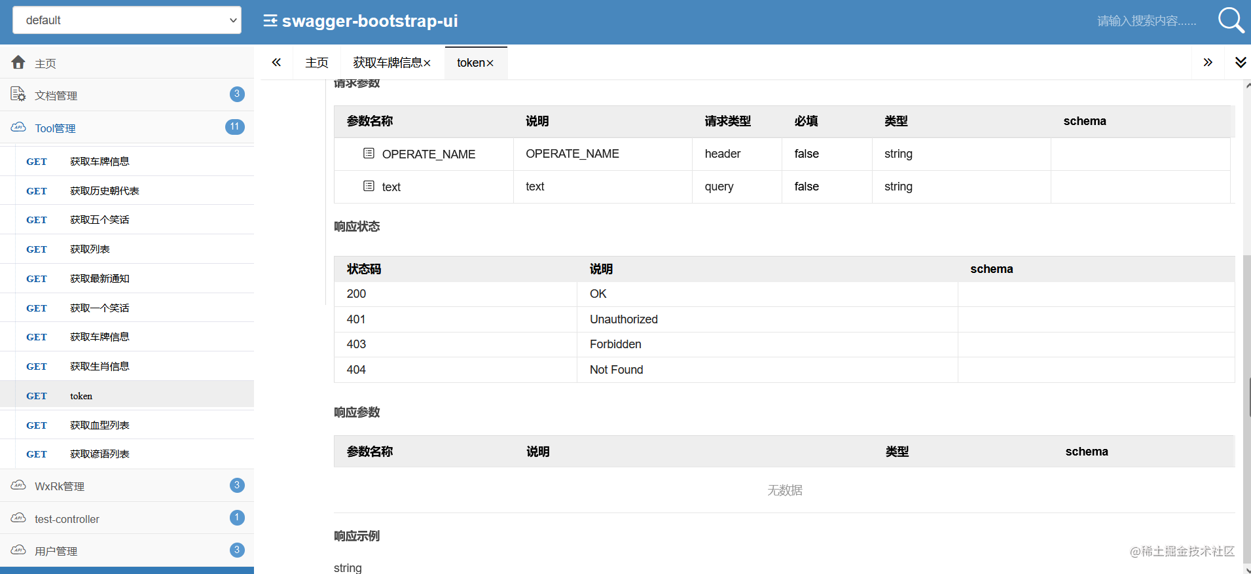This screenshot has height=574, width=1251.
Task: Click the Not Found description cell
Action: [x=767, y=370]
